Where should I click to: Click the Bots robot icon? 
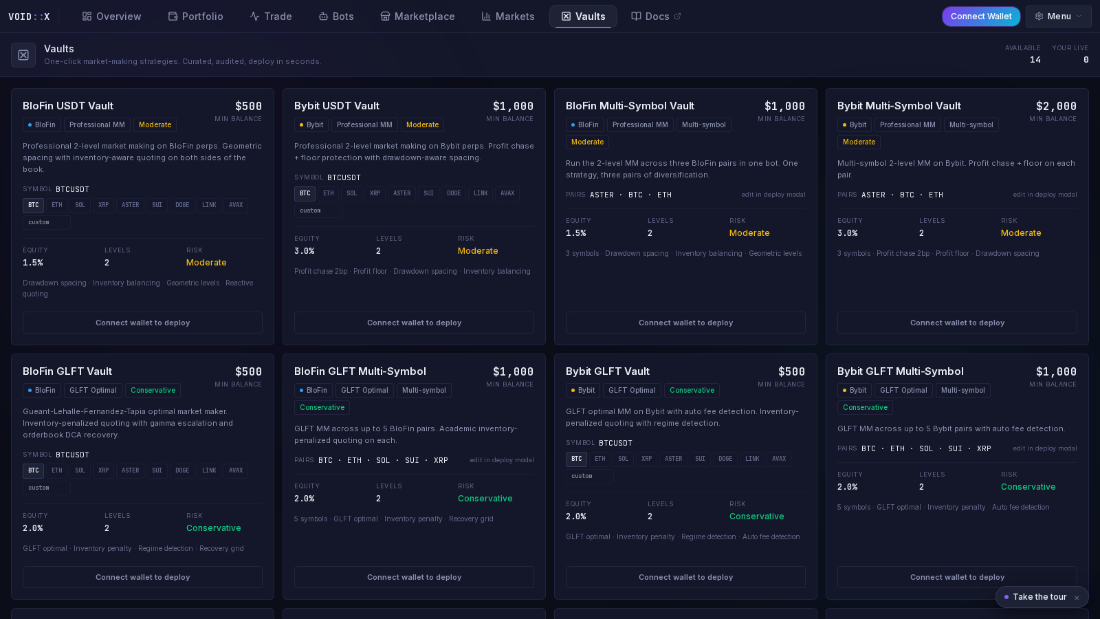[323, 17]
